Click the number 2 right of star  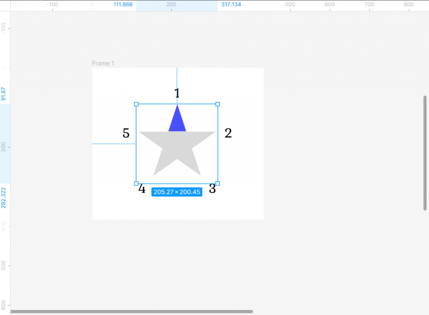[228, 133]
